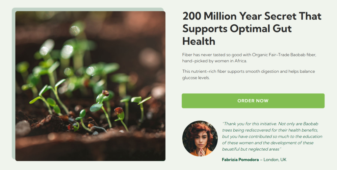Click the "Supports Optimal Gut" heading line

point(237,29)
